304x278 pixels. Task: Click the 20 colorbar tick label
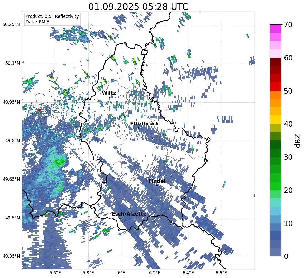coord(288,190)
